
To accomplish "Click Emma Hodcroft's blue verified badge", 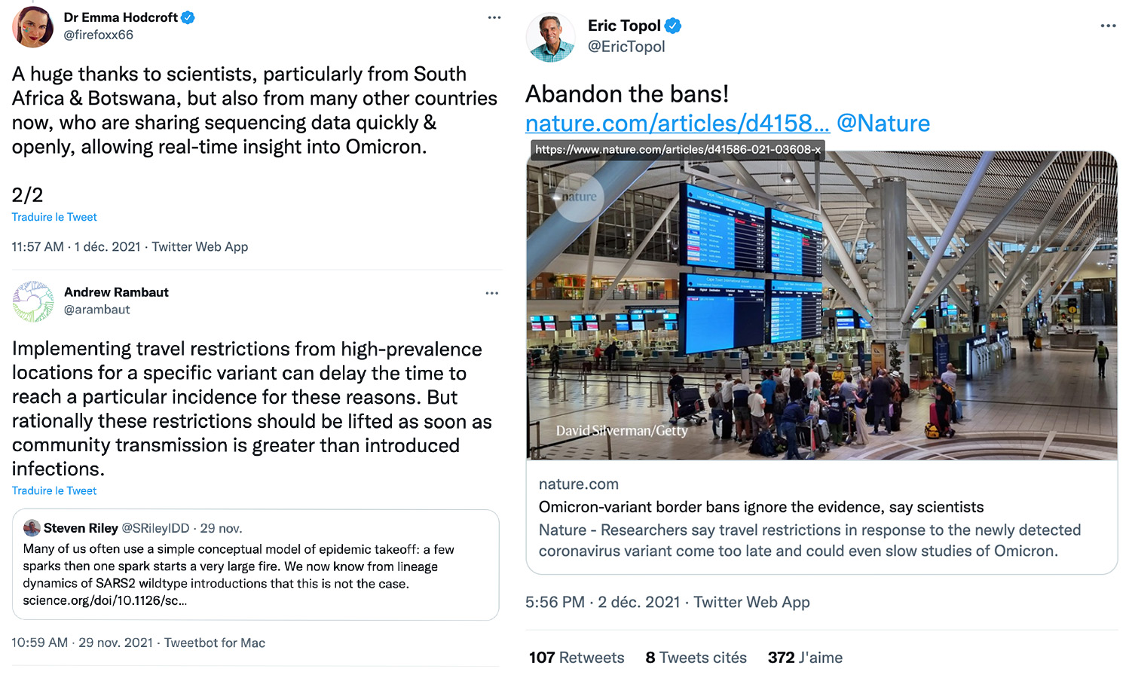I will coord(188,17).
